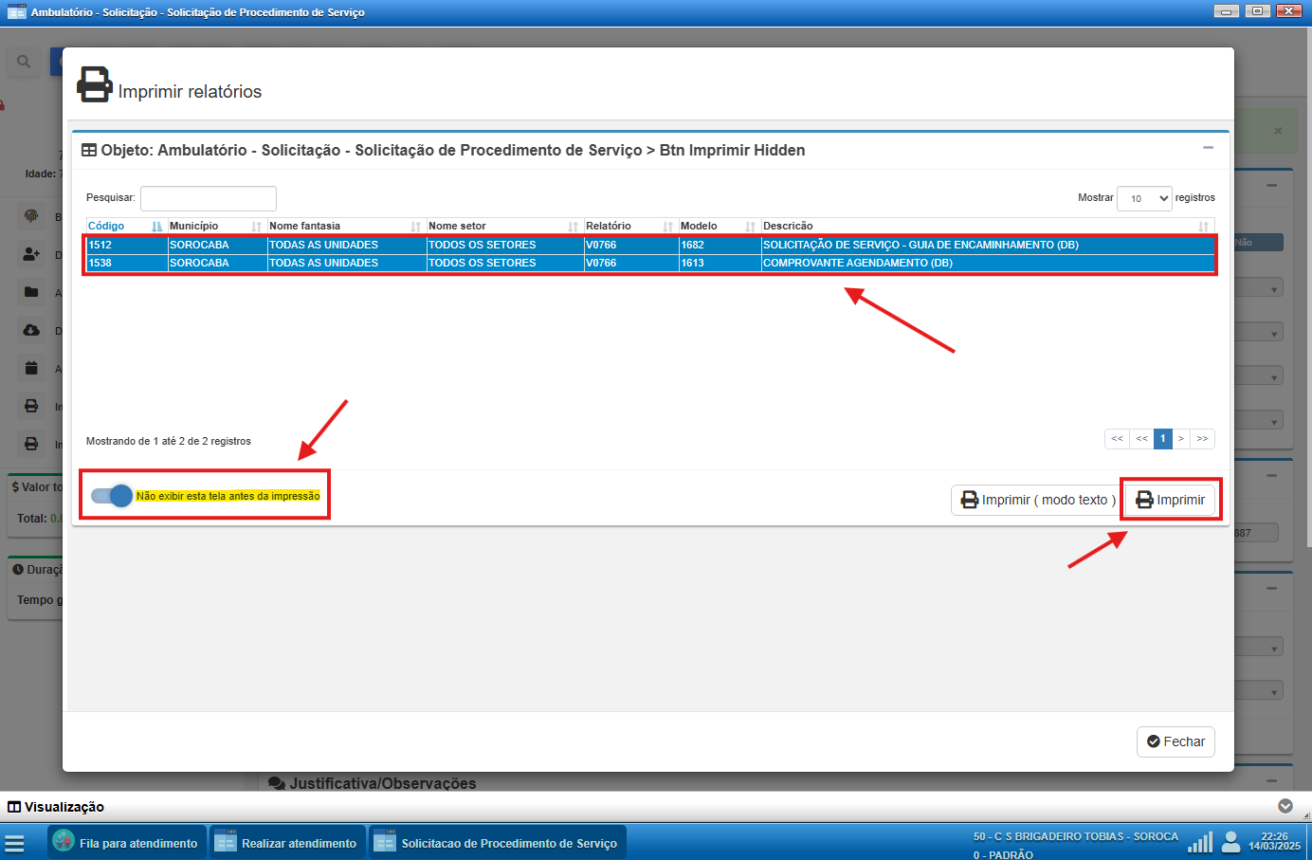Click Imprimir (modo texto) button
1312x860 pixels.
[1037, 500]
